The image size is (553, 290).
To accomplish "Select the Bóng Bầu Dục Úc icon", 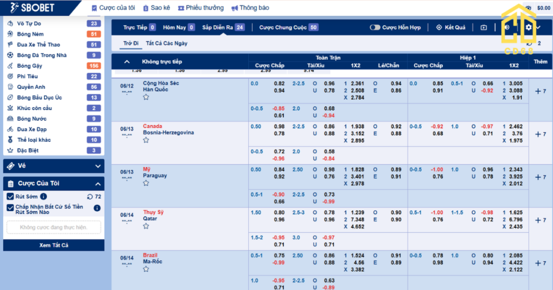I will pos(10,98).
